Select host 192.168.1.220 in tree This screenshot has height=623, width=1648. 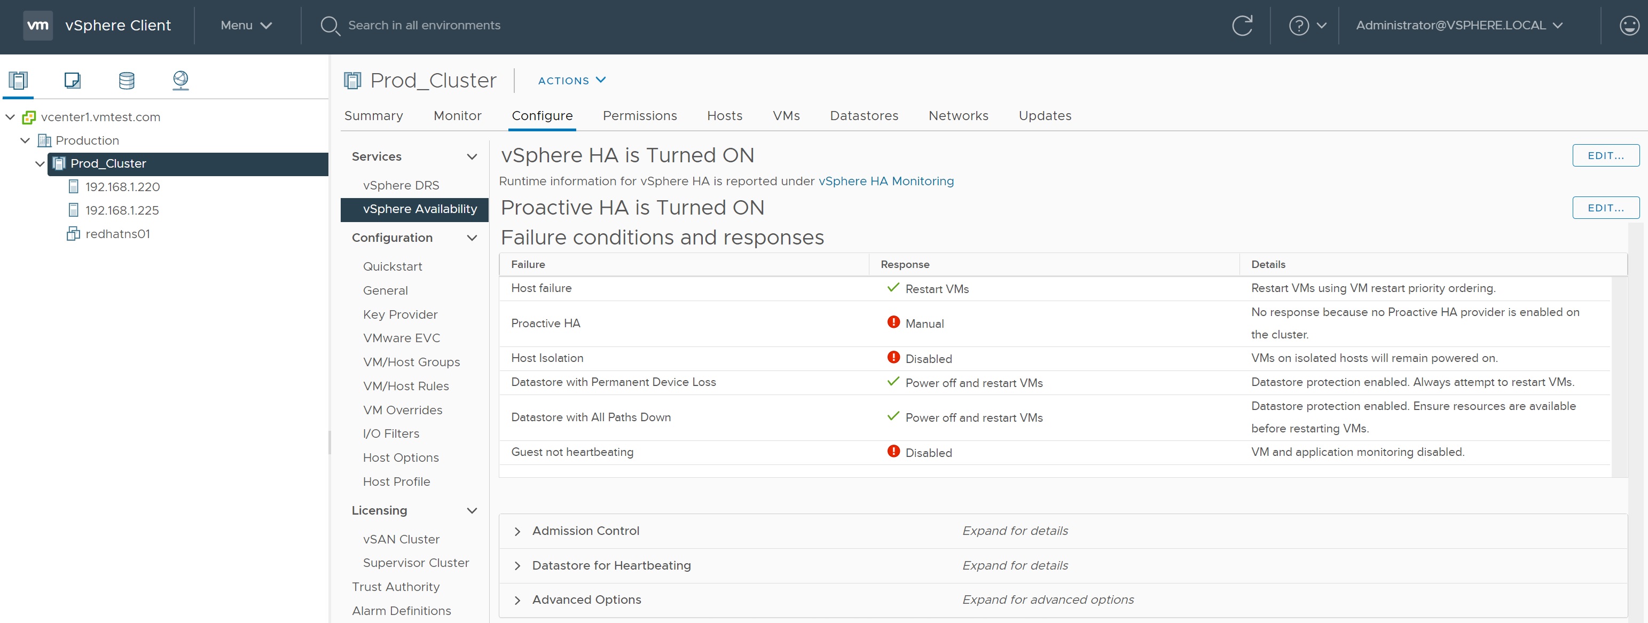click(122, 187)
